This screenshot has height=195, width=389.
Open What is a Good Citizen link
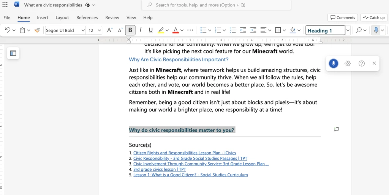[191, 175]
